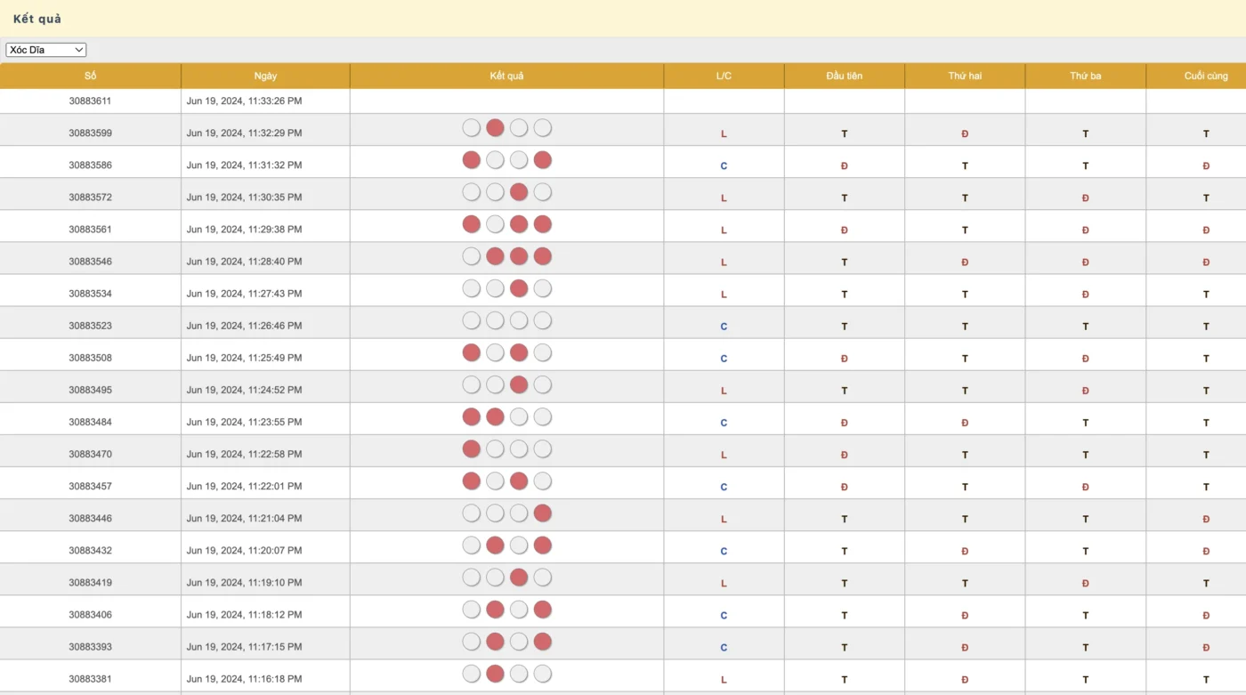Click the date 11:24:52 PM

pyautogui.click(x=244, y=390)
